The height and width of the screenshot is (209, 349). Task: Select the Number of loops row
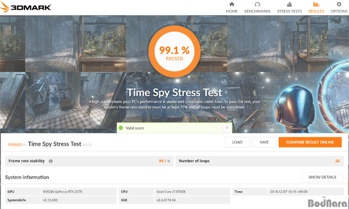pyautogui.click(x=259, y=161)
